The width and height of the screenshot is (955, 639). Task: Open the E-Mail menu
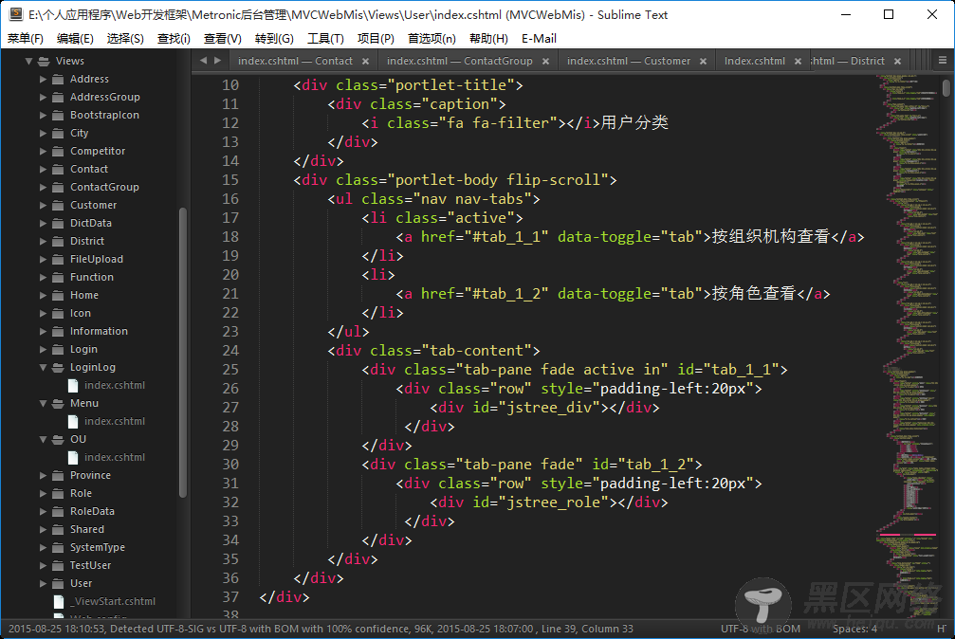pyautogui.click(x=539, y=38)
